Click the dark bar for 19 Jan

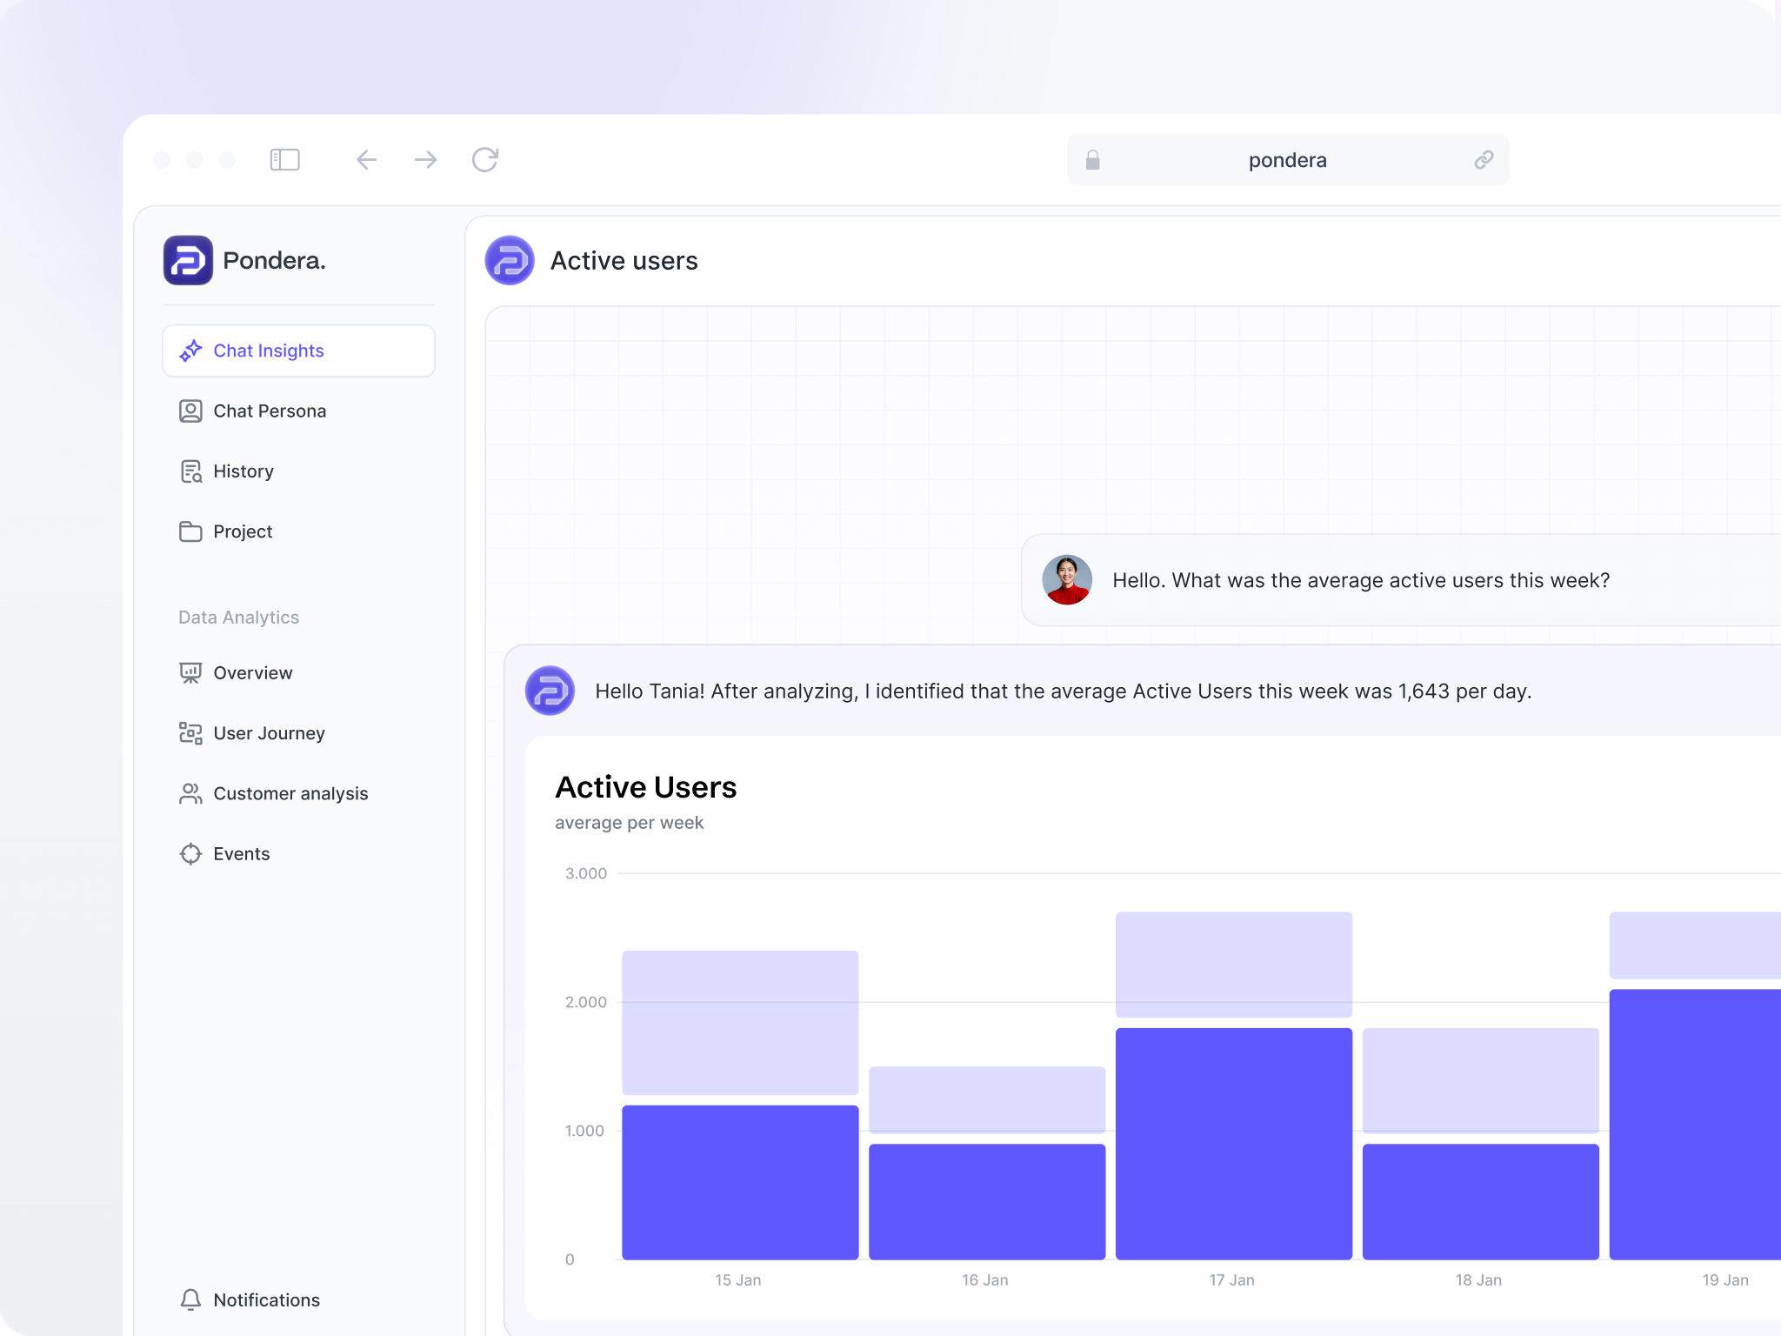tap(1695, 1124)
